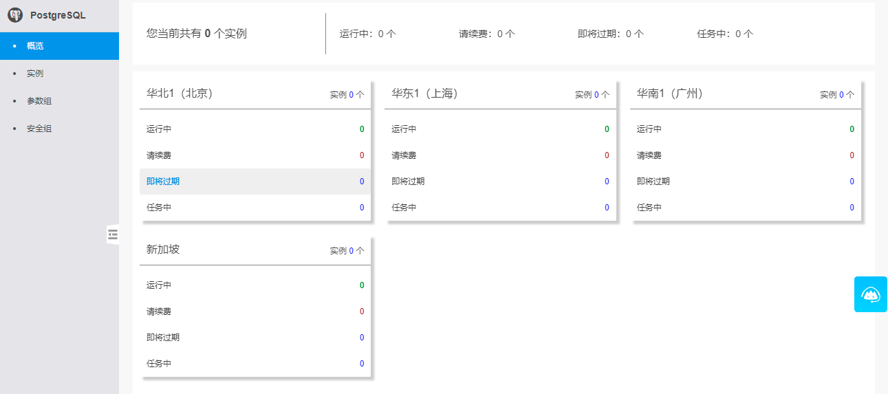
Task: Click 任务中 row in the 华北1（北京）card
Action: coord(255,208)
